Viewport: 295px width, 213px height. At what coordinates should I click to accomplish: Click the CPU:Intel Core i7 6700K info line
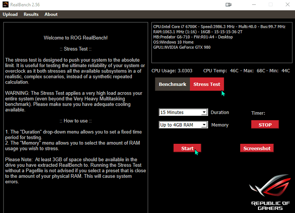219,27
